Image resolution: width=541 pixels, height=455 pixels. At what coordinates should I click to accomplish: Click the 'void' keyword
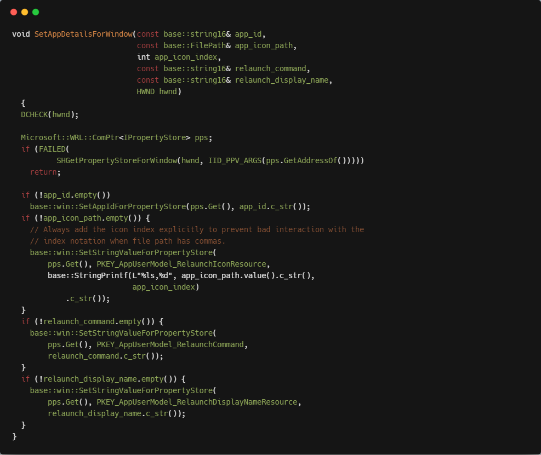21,34
